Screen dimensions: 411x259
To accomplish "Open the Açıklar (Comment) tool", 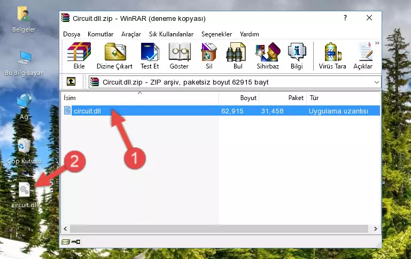I will click(x=363, y=56).
